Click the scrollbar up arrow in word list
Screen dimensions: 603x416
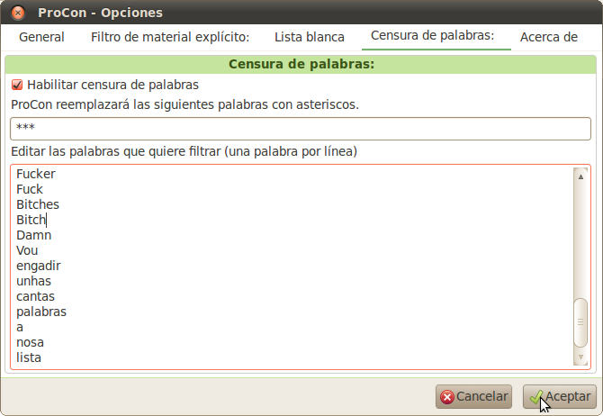580,176
